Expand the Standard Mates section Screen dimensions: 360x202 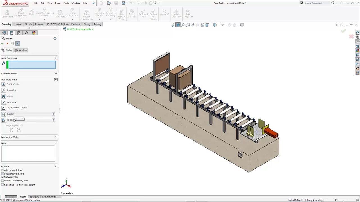click(56, 74)
